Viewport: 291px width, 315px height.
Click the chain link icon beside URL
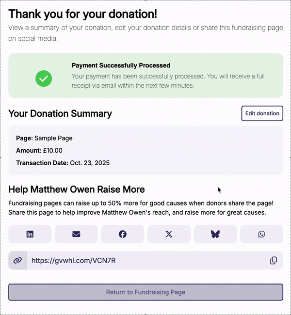tap(17, 260)
